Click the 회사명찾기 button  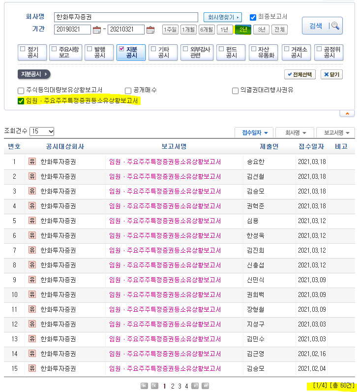[223, 17]
